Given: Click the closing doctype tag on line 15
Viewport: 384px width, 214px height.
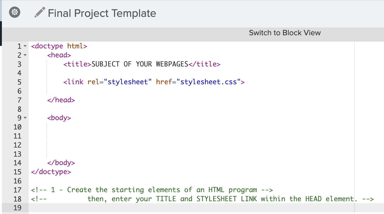Looking at the screenshot, I should click(x=51, y=172).
